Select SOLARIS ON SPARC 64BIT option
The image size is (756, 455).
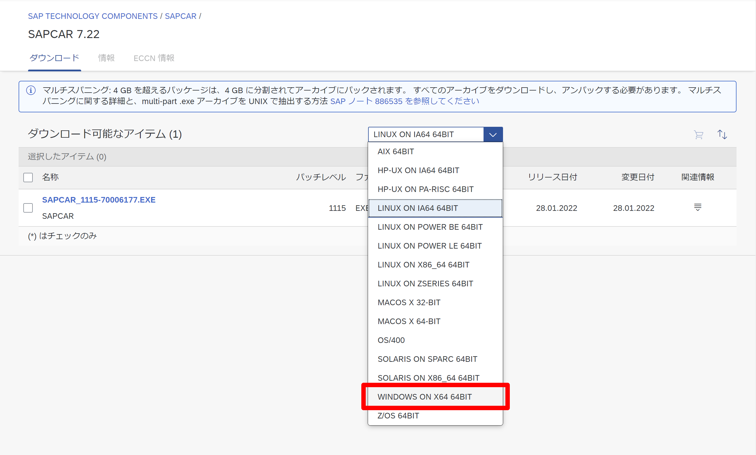click(x=427, y=359)
